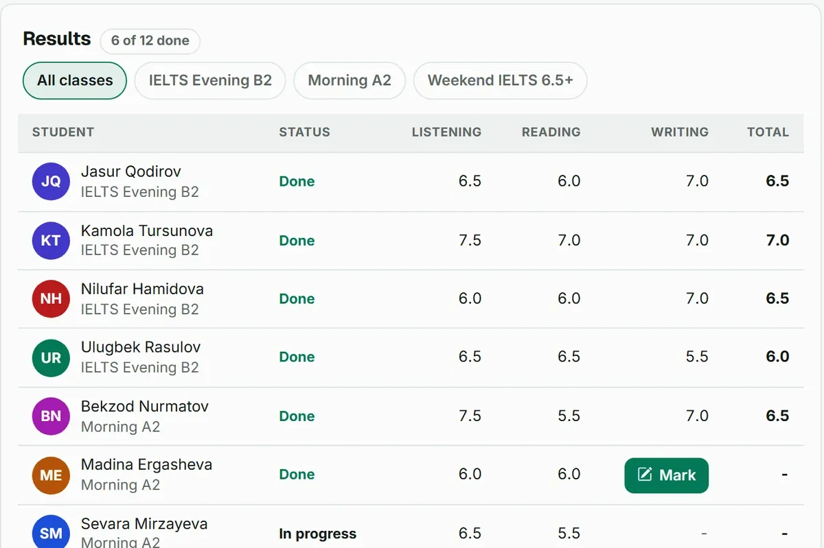Click Bekzod Nurmatov's reading score 5.5
Viewport: 824px width, 548px height.
pos(569,416)
